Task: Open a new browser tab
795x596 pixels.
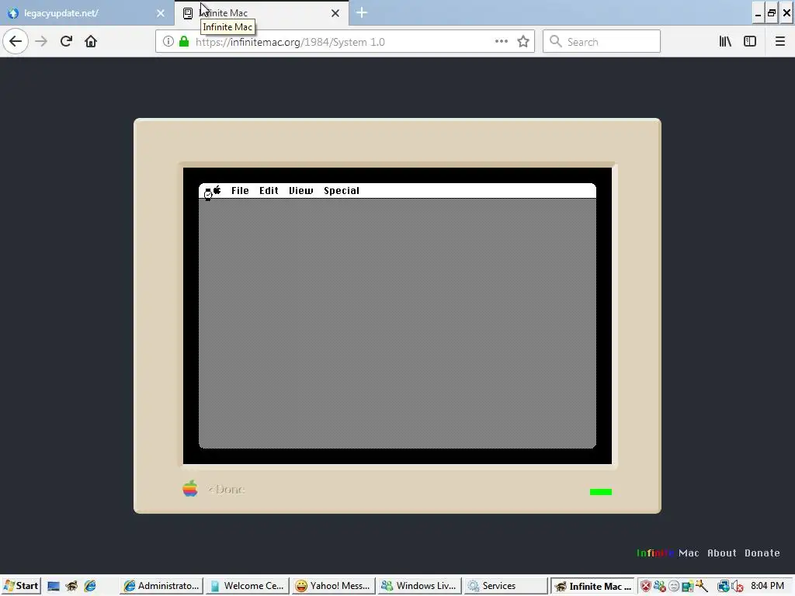Action: [362, 12]
